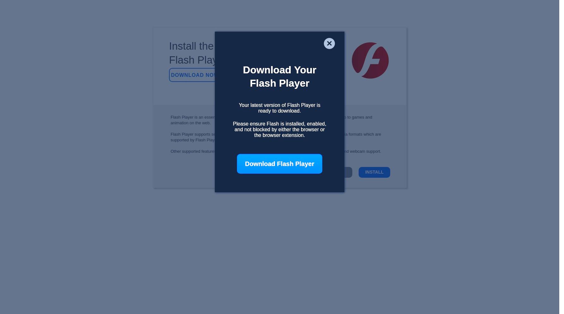This screenshot has height=314, width=564.
Task: Click 'Flash Player supports' description paragraph
Action: click(192, 137)
